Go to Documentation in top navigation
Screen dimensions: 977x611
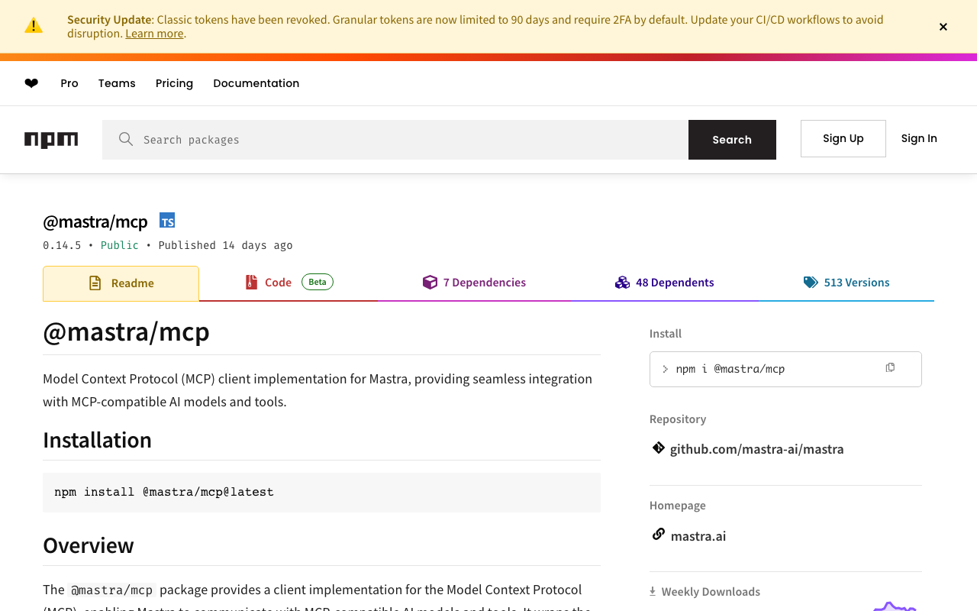pos(256,83)
